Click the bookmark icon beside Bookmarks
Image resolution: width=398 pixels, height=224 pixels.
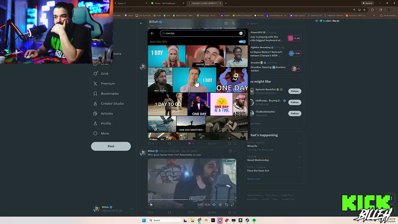[95, 94]
